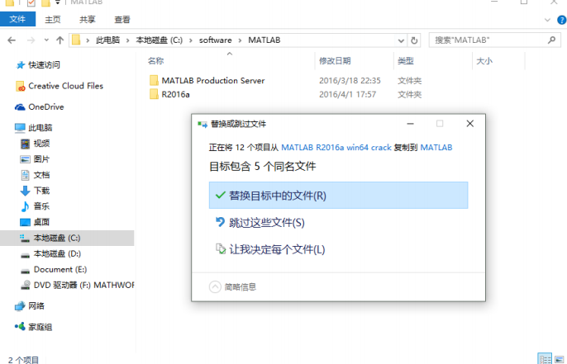Go up one folder level
This screenshot has width=567, height=364.
coord(60,40)
